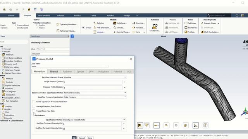Open Backflow Direction Specification Method dropdown
Screen dimensions: 248x139
point(95,93)
